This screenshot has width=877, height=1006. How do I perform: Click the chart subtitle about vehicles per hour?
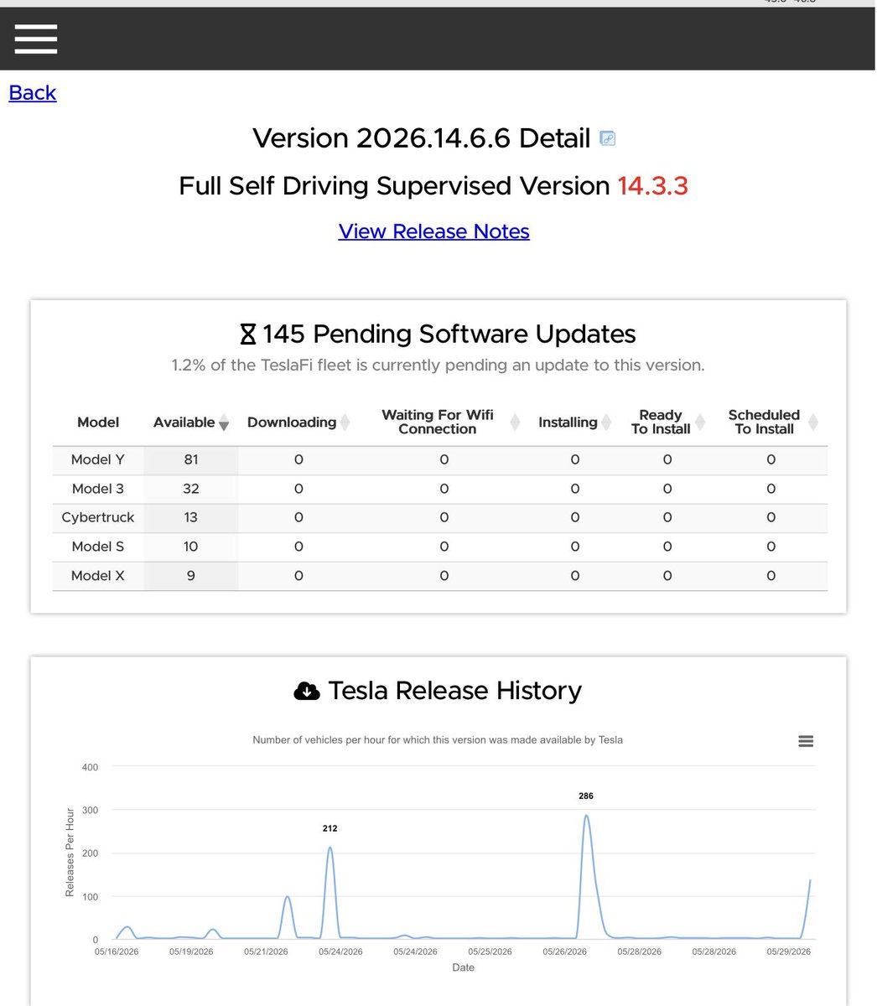pyautogui.click(x=438, y=740)
